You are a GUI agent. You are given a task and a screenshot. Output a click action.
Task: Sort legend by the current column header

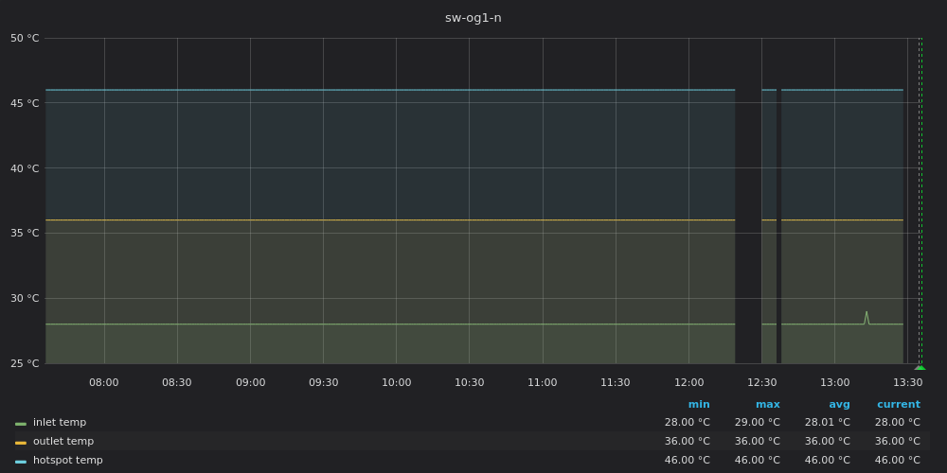tap(898, 405)
